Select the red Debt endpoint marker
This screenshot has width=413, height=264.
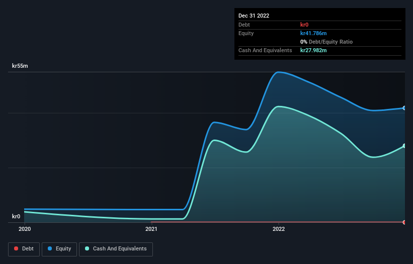tap(404, 222)
